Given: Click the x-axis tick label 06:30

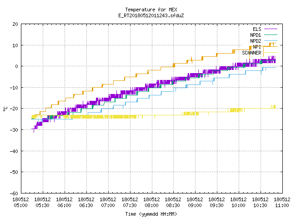Looking at the screenshot, I should pos(86,205).
